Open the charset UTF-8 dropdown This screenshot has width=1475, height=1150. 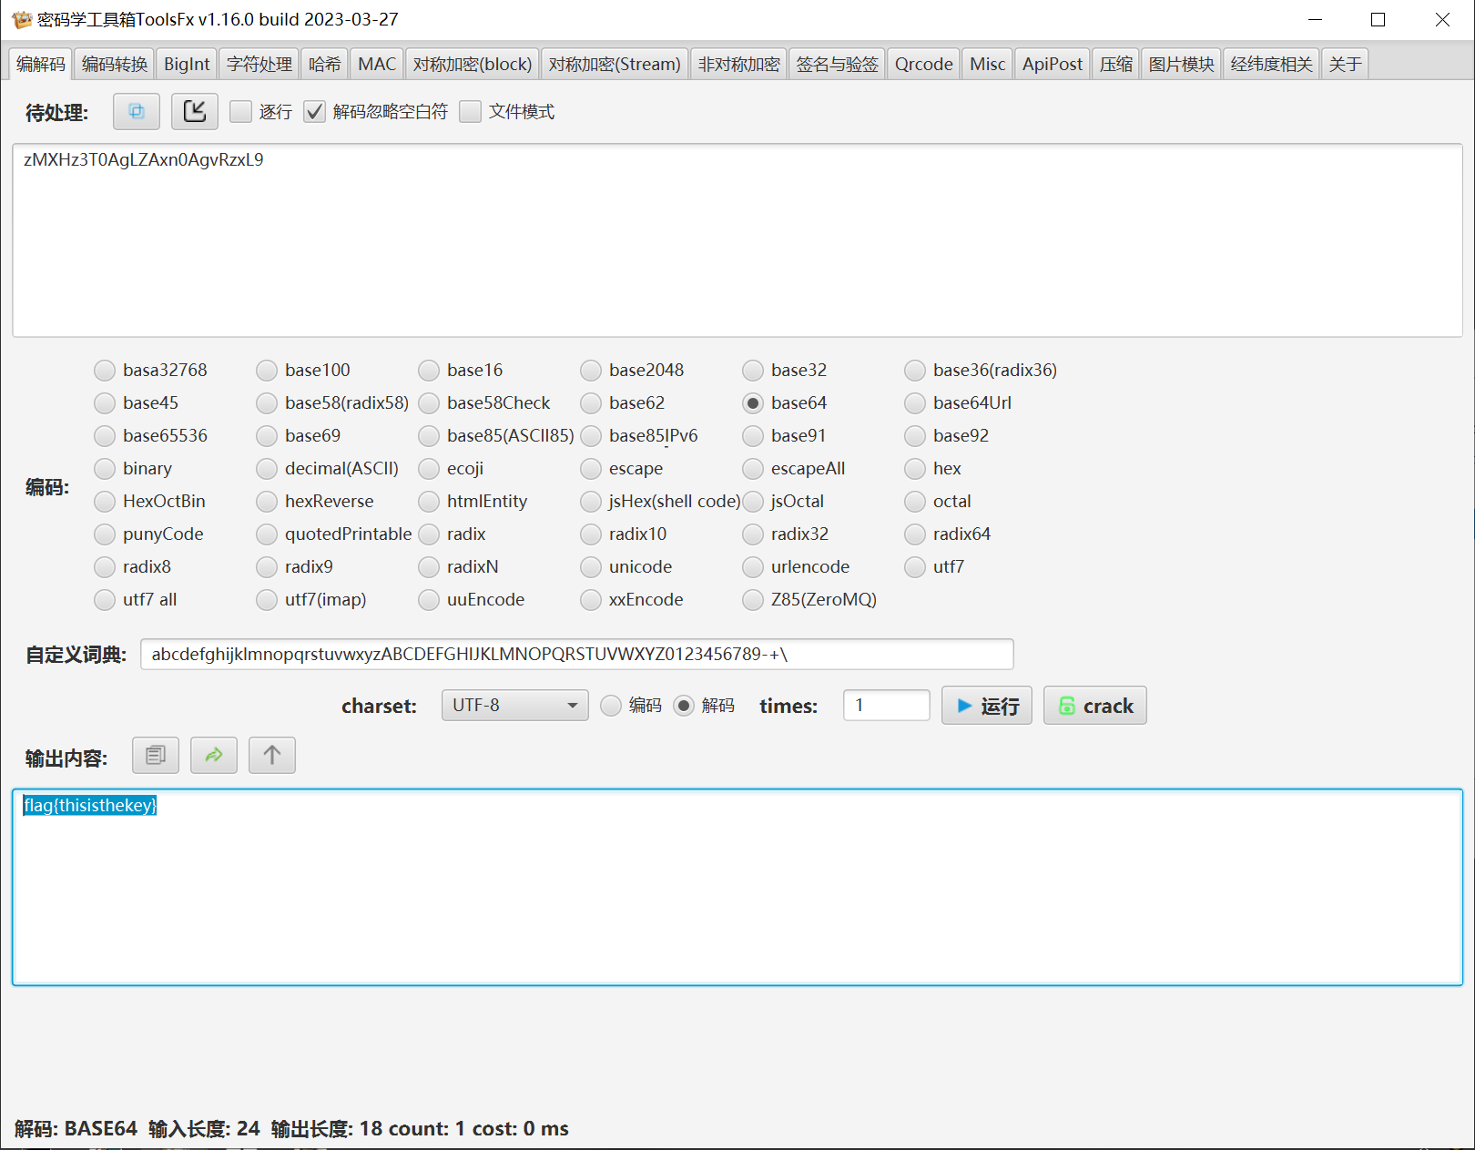click(x=515, y=705)
